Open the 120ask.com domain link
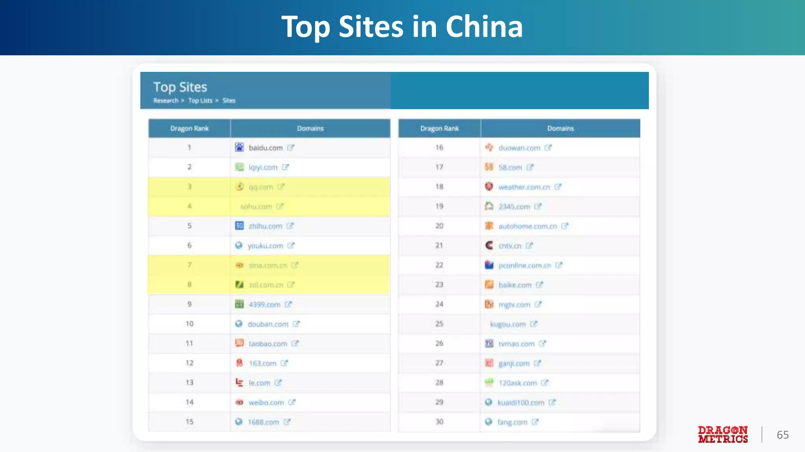The image size is (805, 452). tap(518, 383)
